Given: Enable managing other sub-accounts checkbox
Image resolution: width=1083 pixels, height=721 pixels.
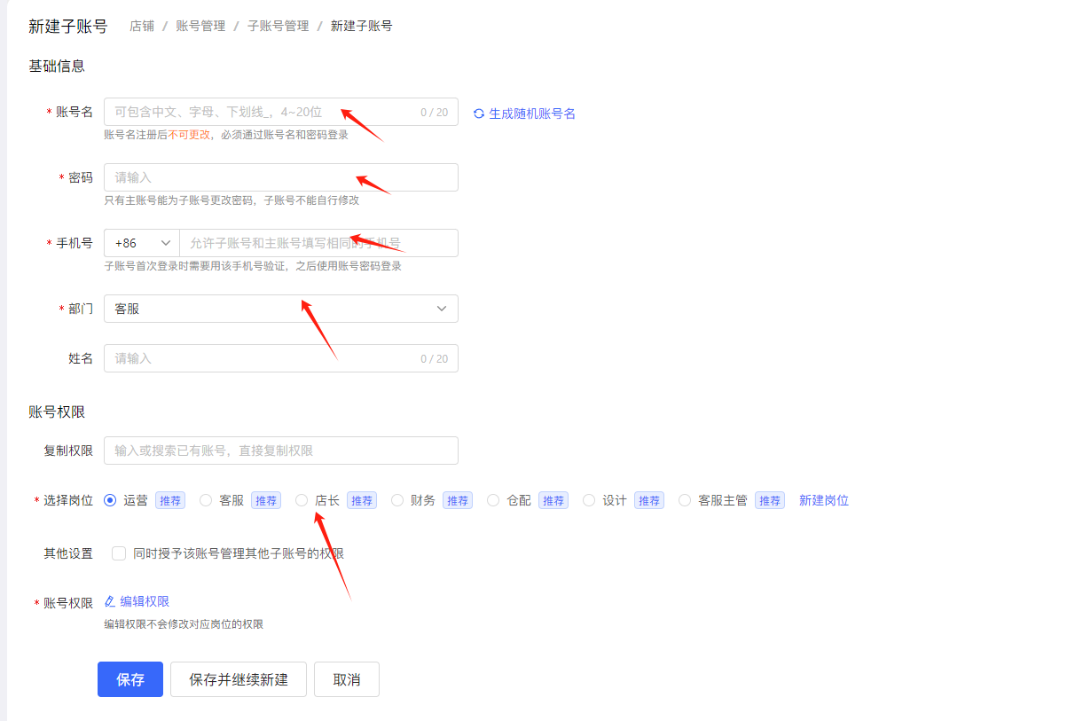Looking at the screenshot, I should tap(119, 553).
